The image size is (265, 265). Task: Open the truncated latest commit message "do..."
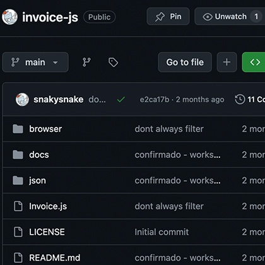click(x=97, y=100)
